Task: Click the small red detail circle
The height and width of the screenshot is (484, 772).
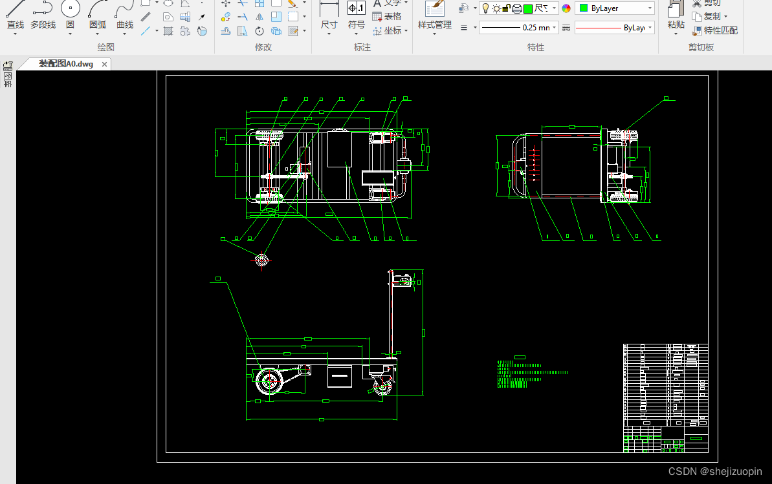Action: [262, 260]
